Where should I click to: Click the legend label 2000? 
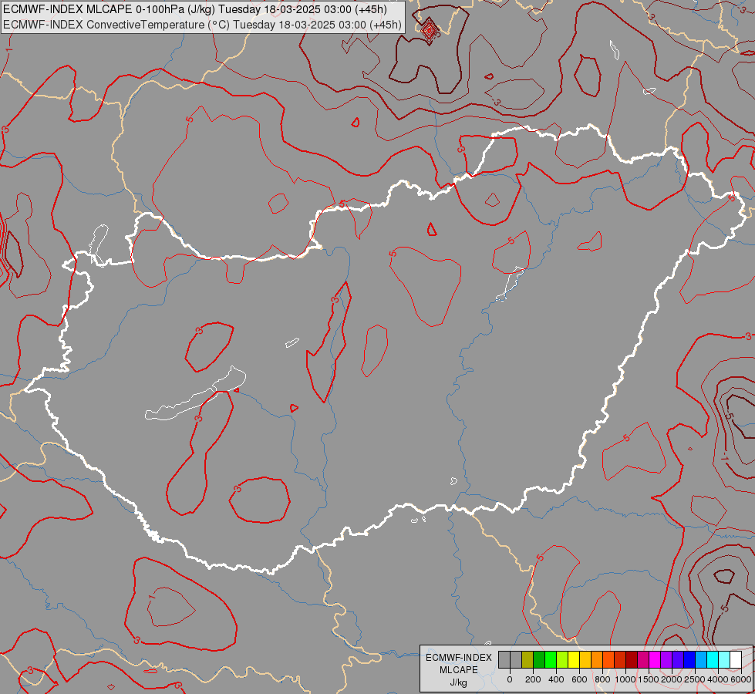pyautogui.click(x=672, y=679)
